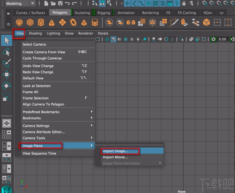
Task: Open the Show panel menu
Action: coord(69,33)
